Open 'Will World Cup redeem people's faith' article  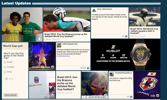tap(144, 31)
